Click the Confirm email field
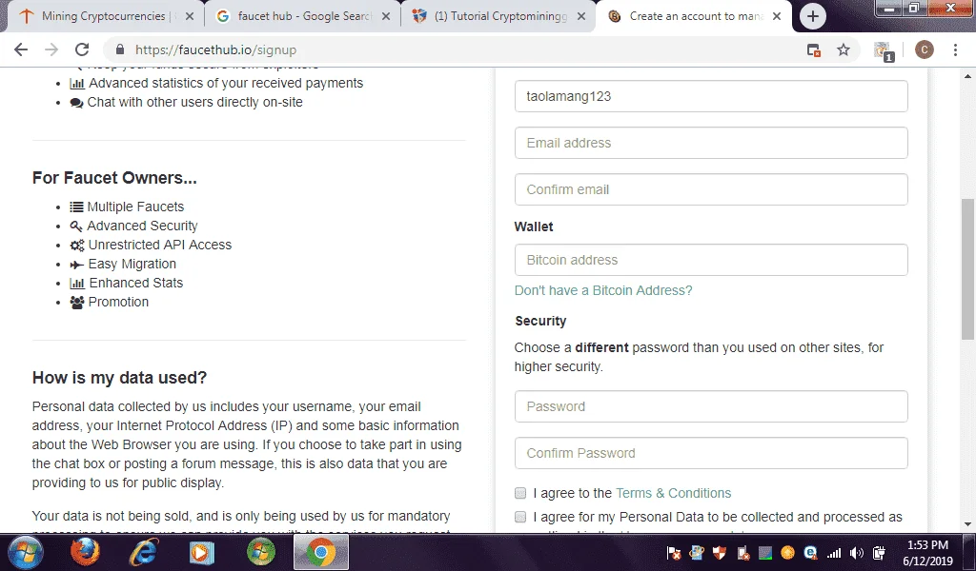The width and height of the screenshot is (976, 571). [711, 189]
